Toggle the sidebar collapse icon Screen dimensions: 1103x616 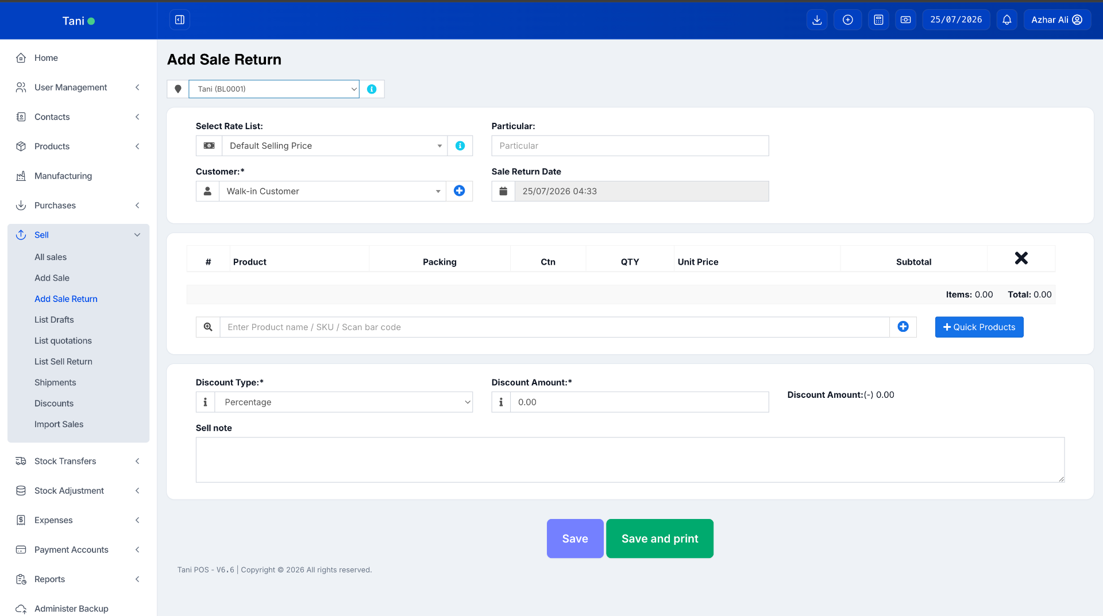click(180, 20)
